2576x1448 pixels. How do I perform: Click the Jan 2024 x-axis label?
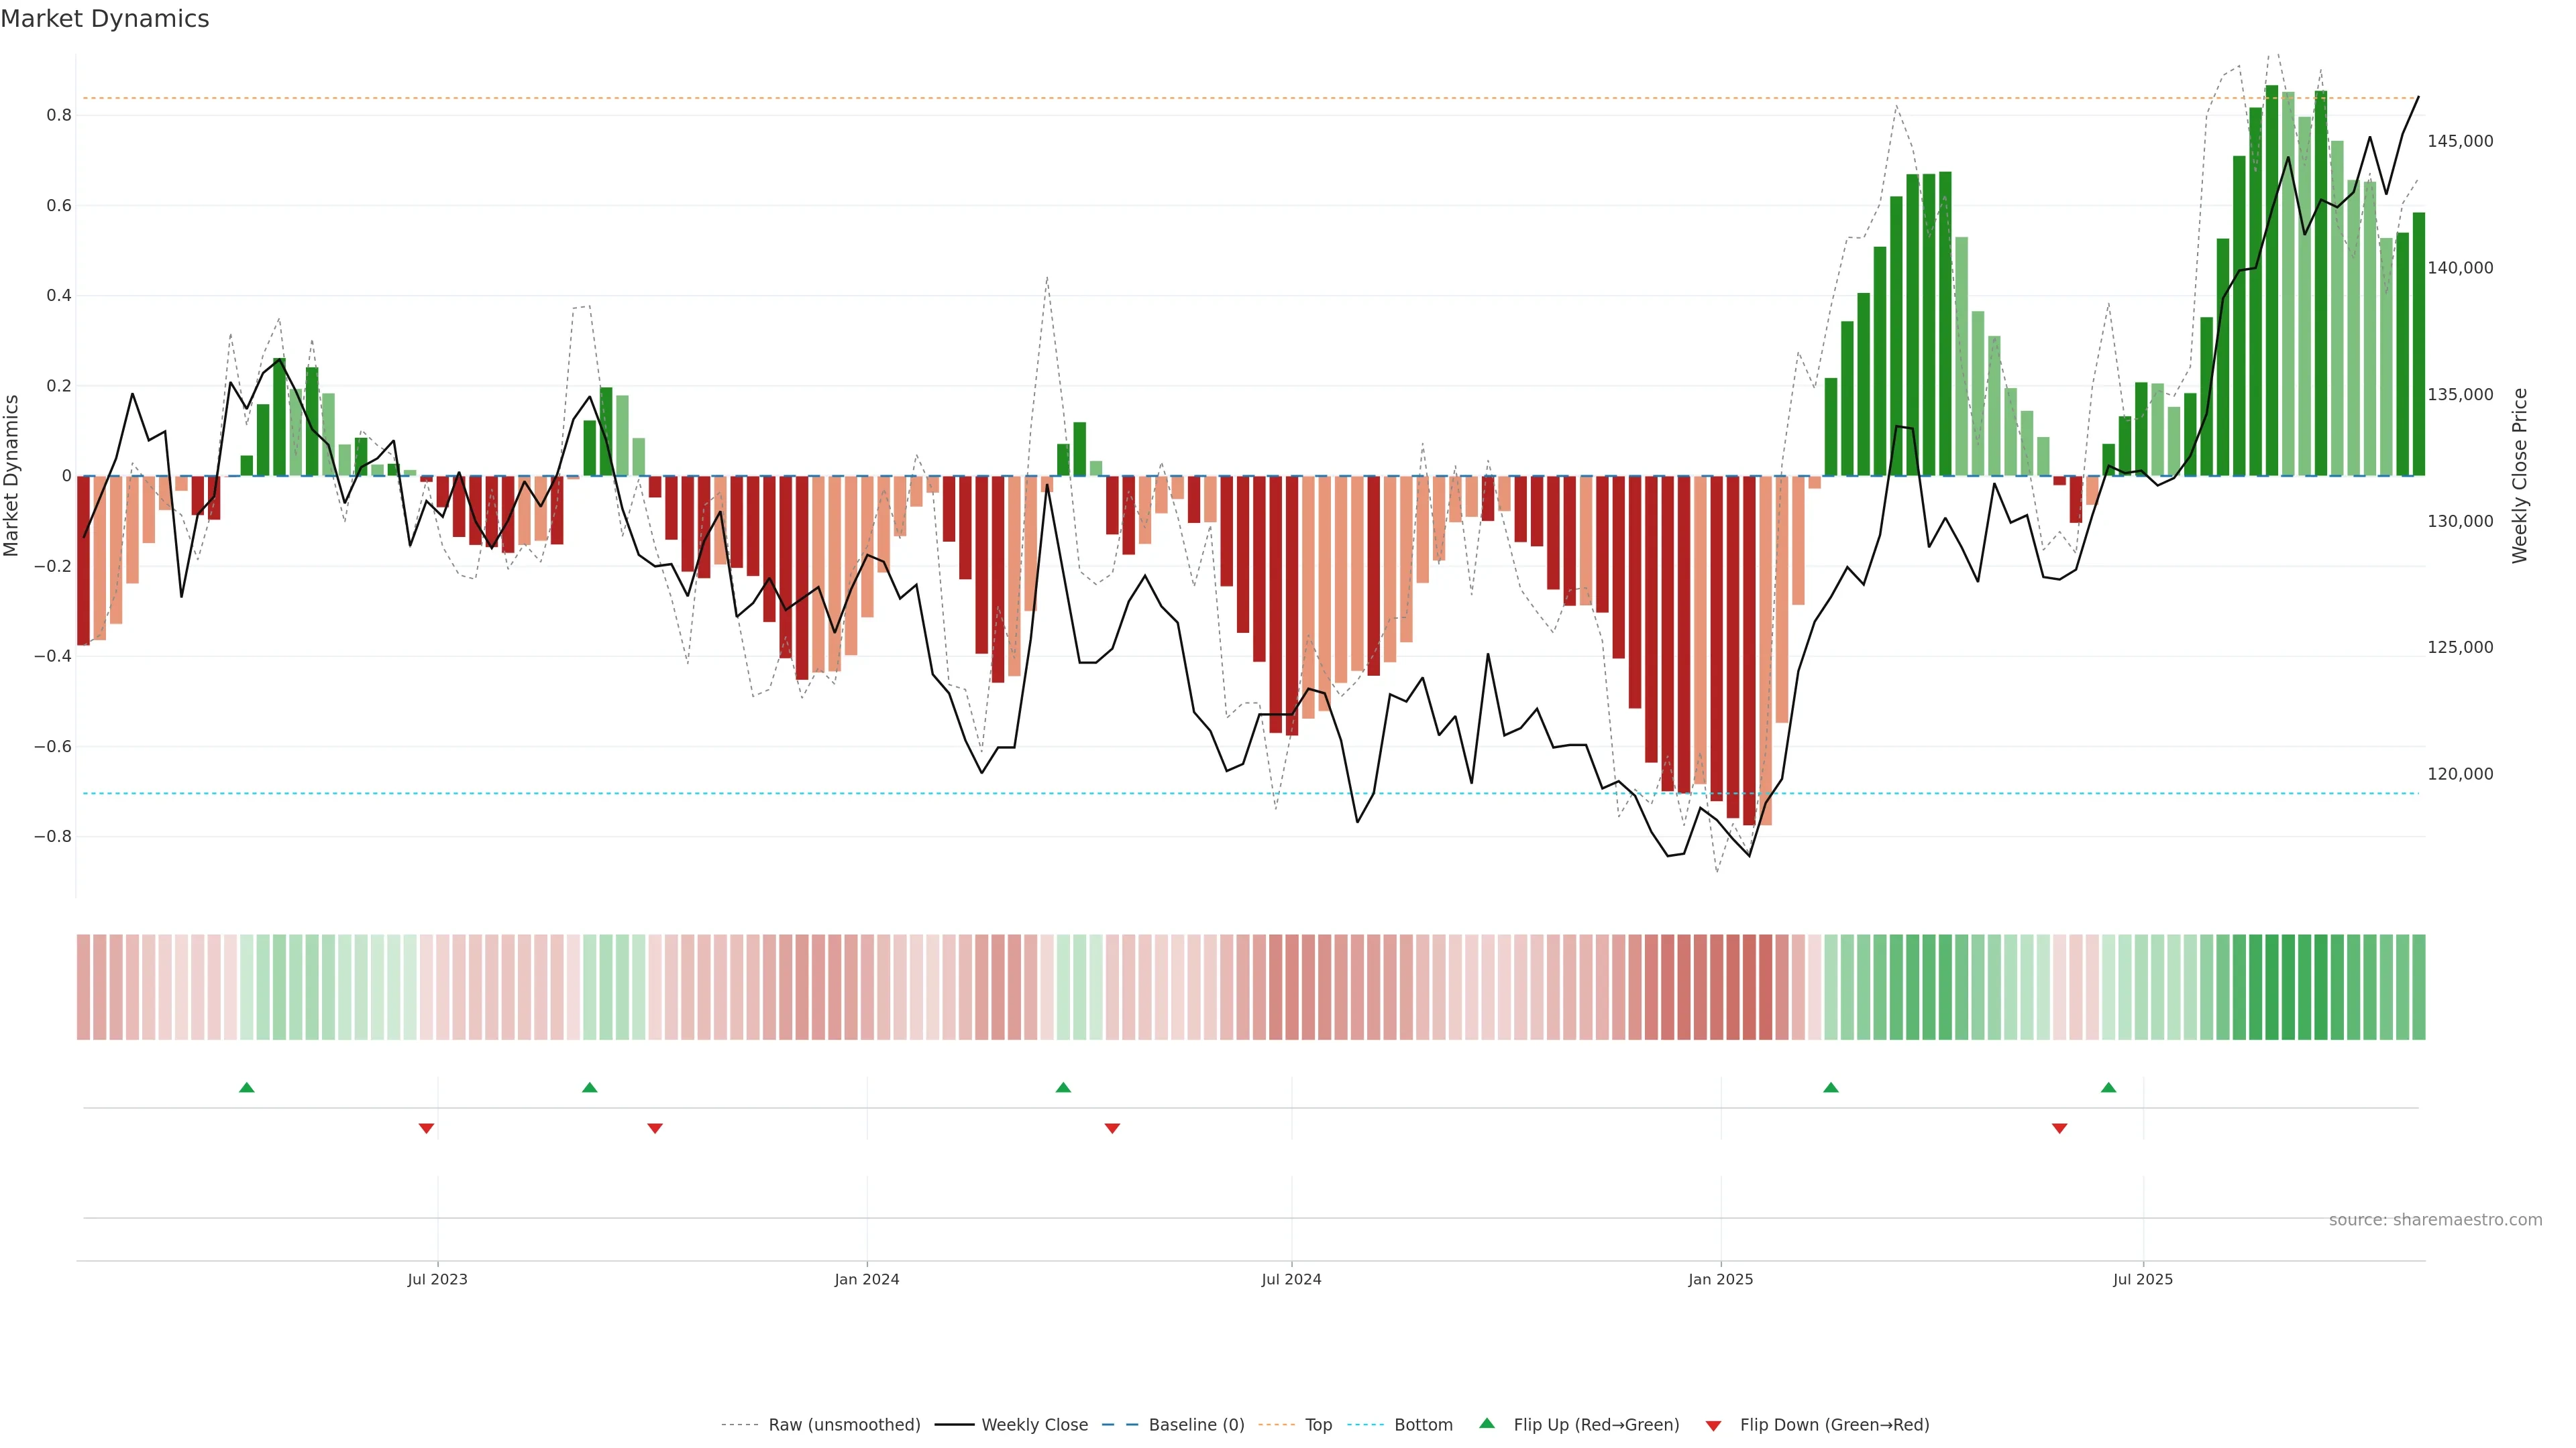click(x=867, y=1279)
